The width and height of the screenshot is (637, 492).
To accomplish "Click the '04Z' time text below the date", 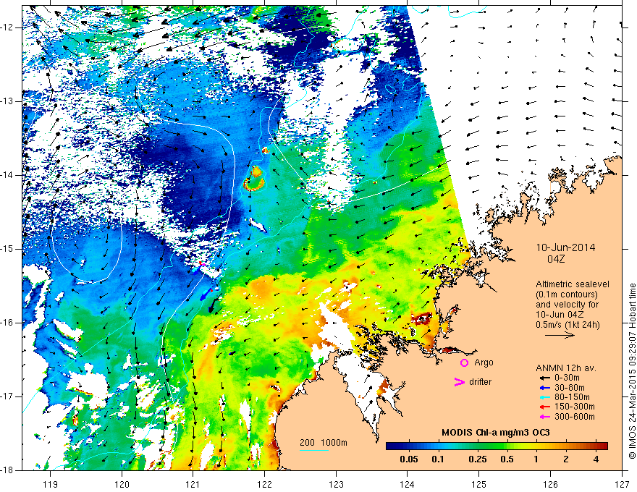I will [x=556, y=259].
